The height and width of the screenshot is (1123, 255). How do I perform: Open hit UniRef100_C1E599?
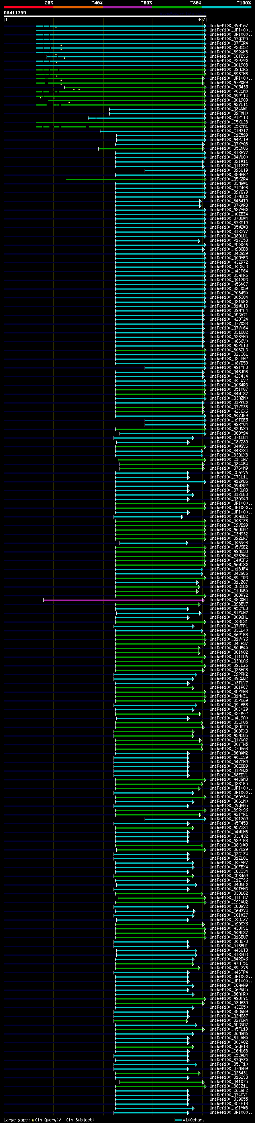(x=229, y=135)
